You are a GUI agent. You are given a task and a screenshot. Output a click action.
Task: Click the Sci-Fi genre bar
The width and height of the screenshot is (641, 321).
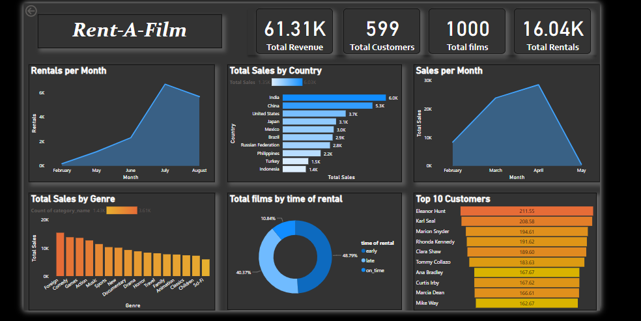pos(206,268)
